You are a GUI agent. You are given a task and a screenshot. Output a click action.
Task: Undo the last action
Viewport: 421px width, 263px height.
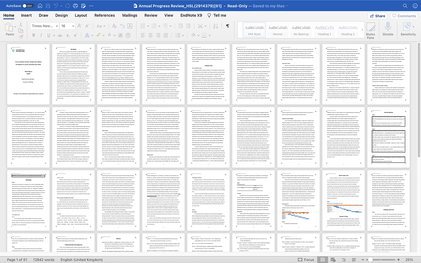[x=56, y=6]
